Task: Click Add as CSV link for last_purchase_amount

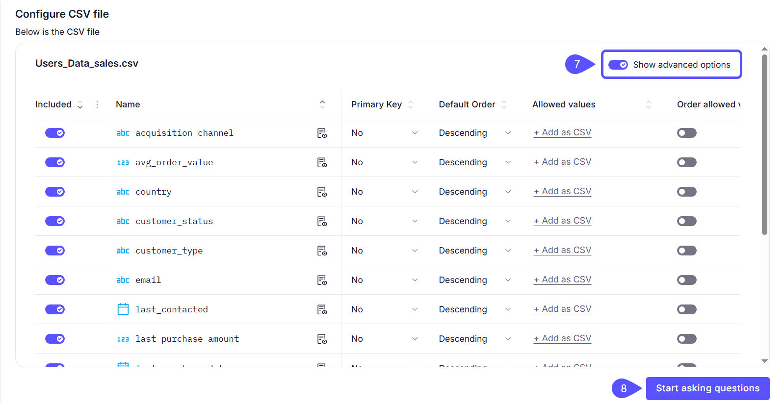Action: pos(562,338)
